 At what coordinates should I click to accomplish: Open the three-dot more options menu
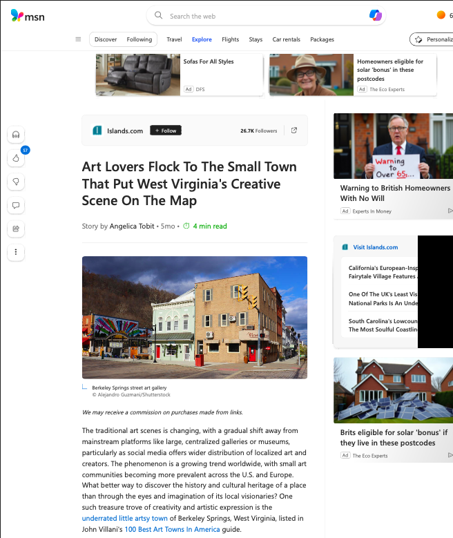click(x=16, y=252)
